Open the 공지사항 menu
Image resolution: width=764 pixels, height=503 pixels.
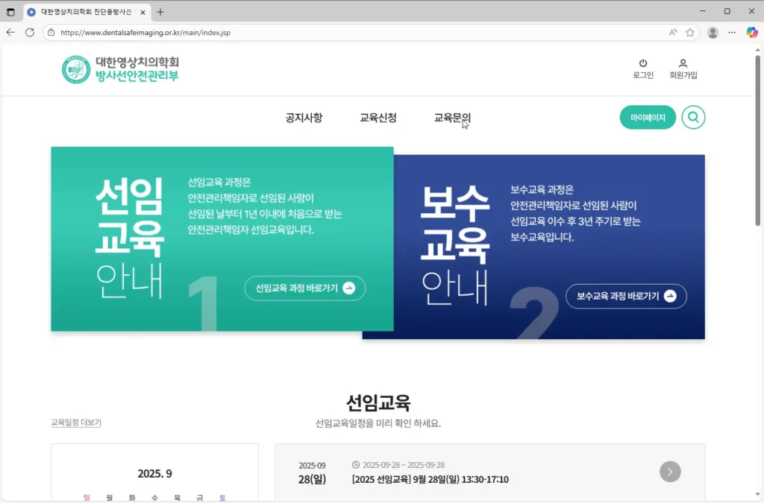click(x=303, y=118)
